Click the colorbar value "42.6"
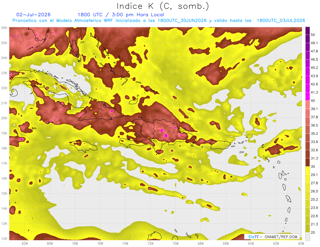The image size is (320, 247). [315, 84]
